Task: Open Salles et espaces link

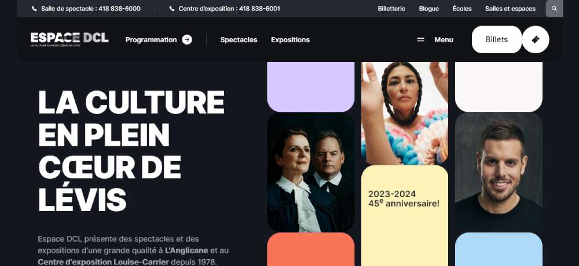Action: [x=510, y=9]
